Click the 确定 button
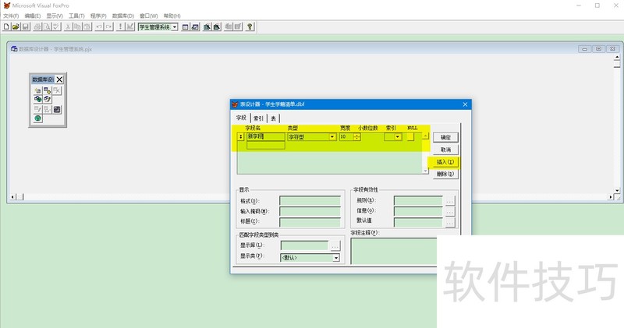 [x=445, y=136]
